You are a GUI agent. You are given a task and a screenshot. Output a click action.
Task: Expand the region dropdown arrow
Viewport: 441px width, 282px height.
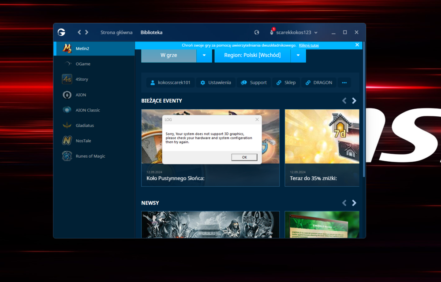(298, 56)
